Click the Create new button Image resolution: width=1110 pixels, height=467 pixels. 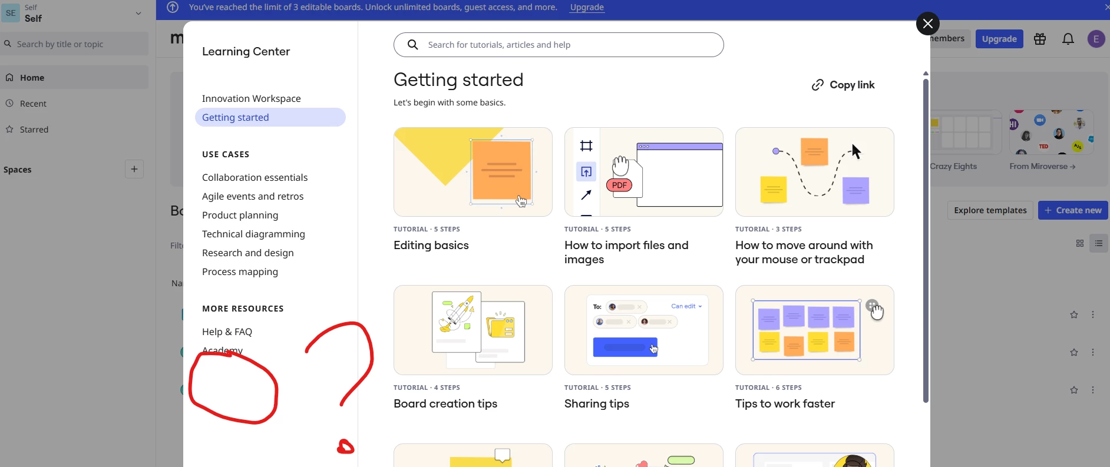pyautogui.click(x=1073, y=210)
